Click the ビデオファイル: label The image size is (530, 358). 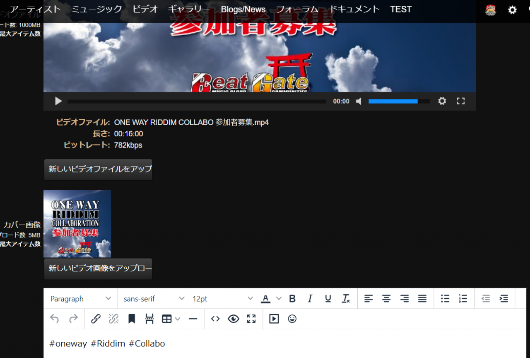83,122
